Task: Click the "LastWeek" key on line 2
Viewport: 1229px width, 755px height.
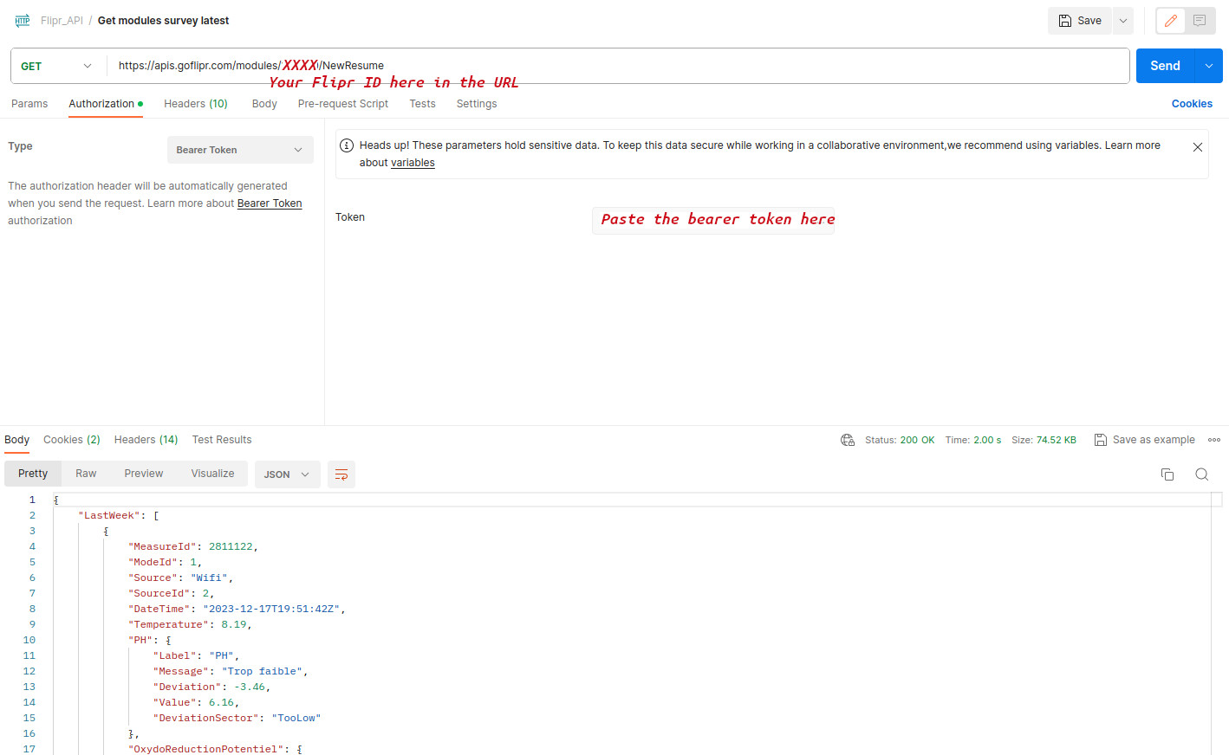Action: [109, 516]
